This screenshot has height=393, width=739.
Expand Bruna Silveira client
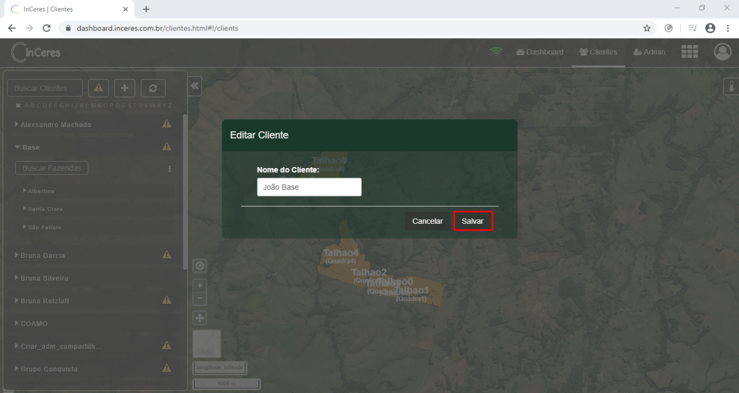point(41,278)
